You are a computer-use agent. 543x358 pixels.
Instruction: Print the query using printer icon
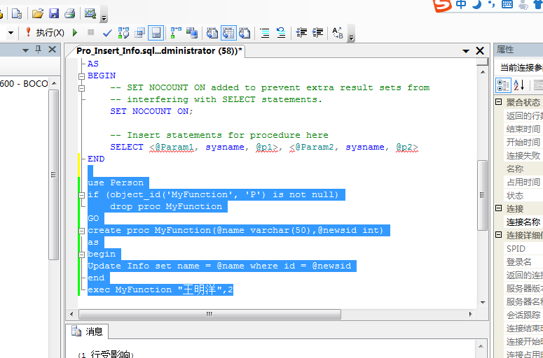(x=69, y=13)
